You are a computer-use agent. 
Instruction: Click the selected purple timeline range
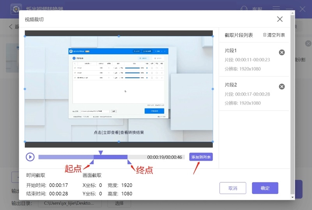tap(110, 157)
